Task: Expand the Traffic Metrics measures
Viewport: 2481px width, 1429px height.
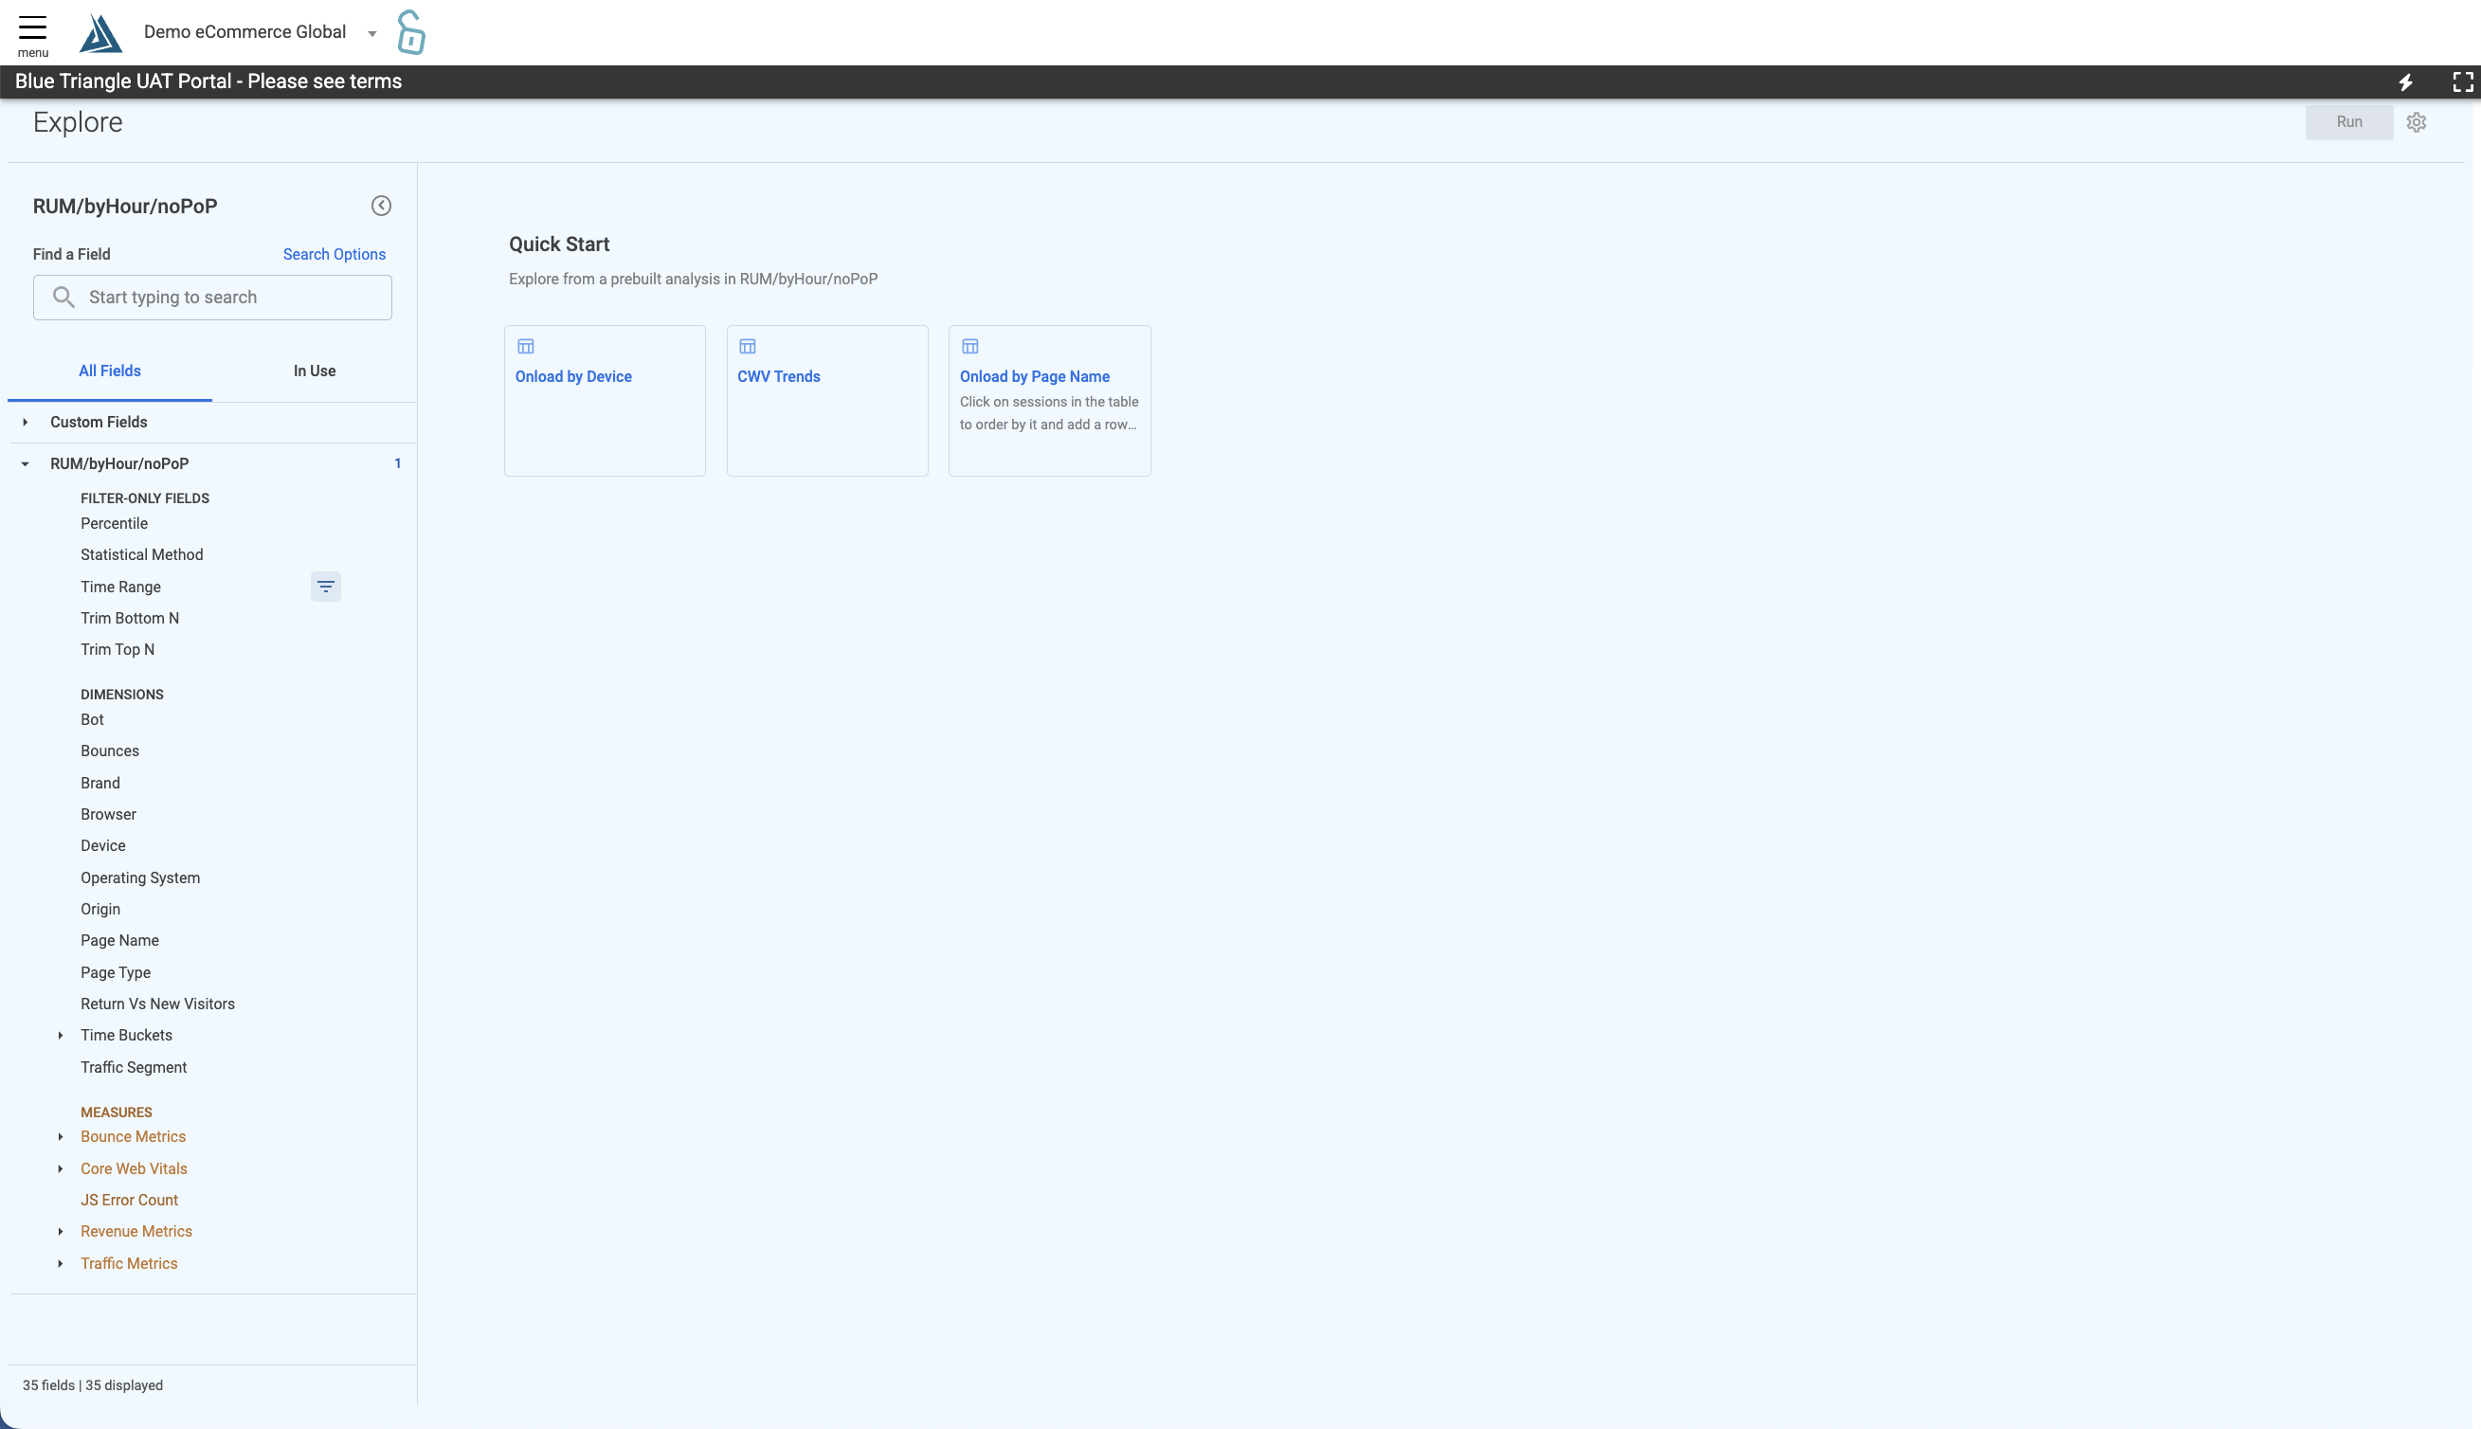Action: coord(61,1263)
